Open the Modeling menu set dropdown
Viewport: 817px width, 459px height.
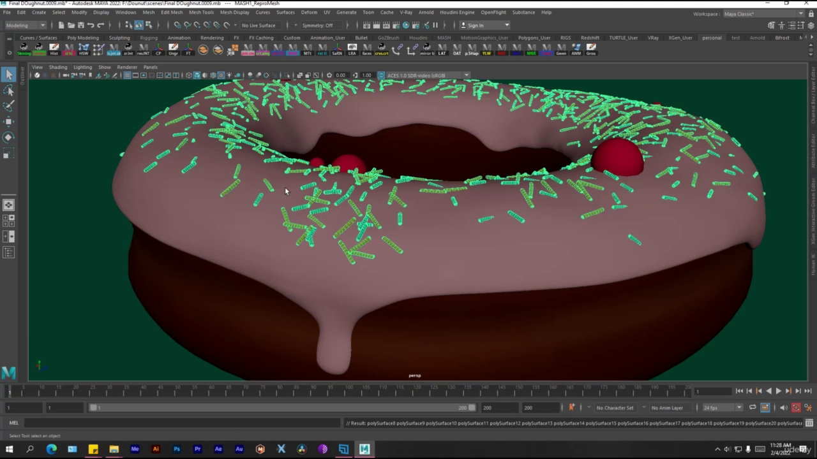[x=26, y=25]
